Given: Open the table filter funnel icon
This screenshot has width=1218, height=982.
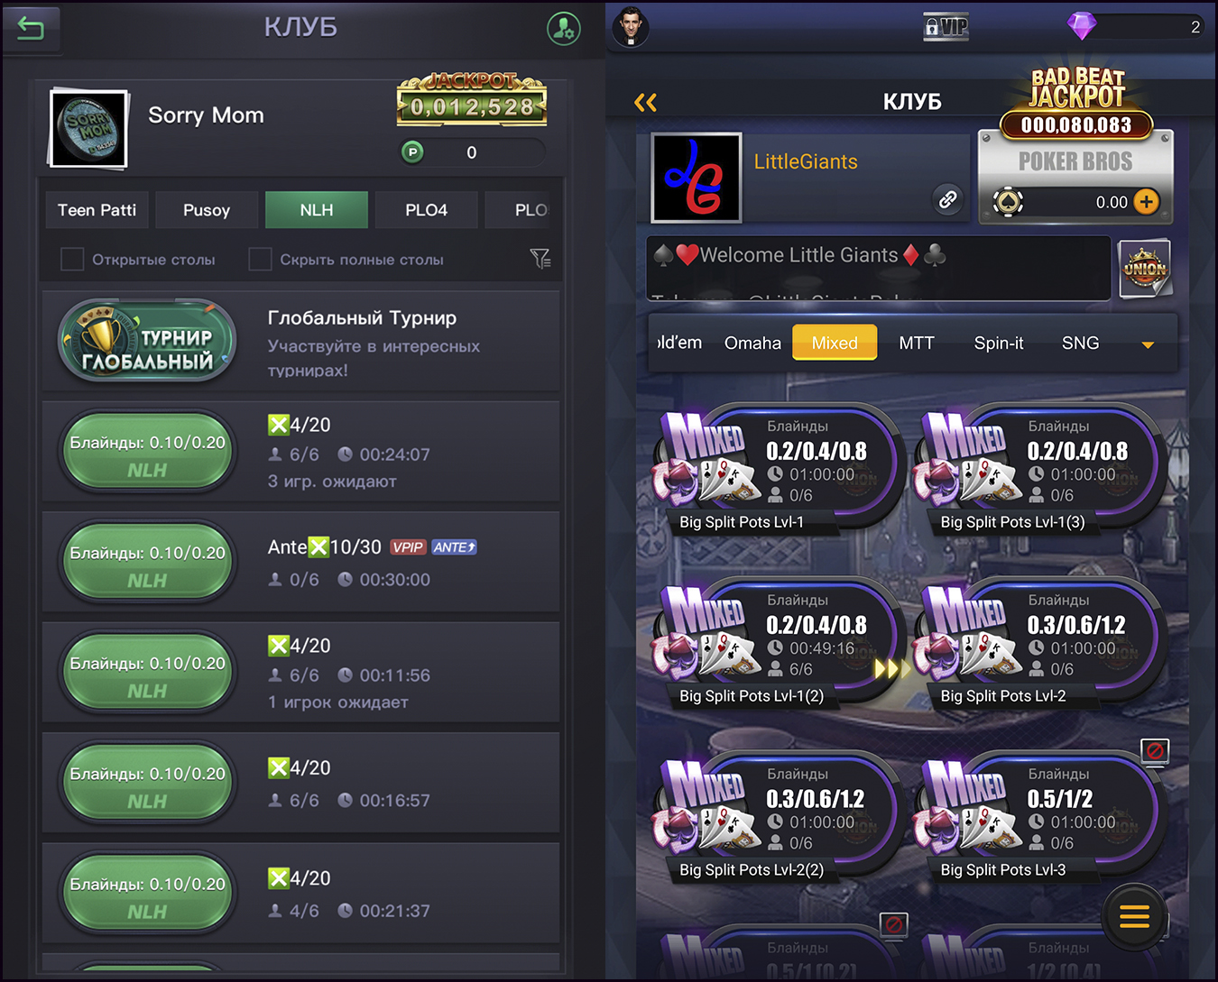Looking at the screenshot, I should click(x=540, y=260).
